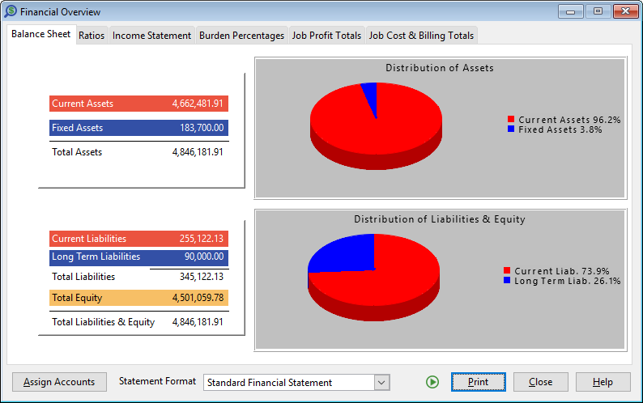This screenshot has height=403, width=643.
Task: Click the green play arrow icon
Action: pyautogui.click(x=432, y=382)
